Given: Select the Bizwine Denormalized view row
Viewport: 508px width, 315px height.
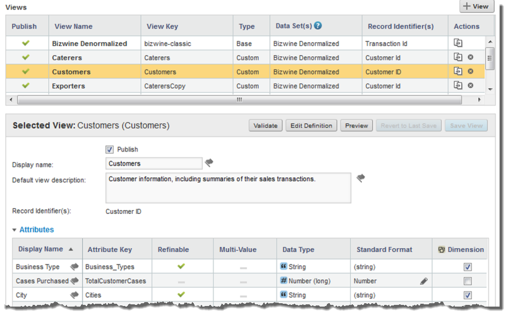Looking at the screenshot, I should [x=89, y=43].
